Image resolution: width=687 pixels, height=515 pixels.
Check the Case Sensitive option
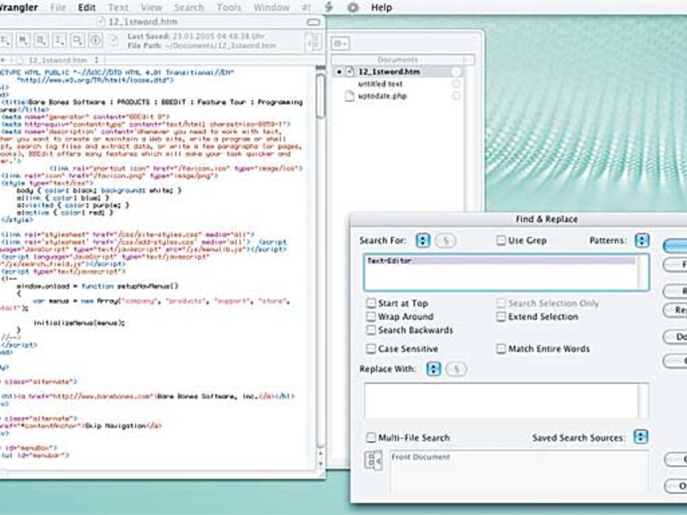[x=371, y=349]
